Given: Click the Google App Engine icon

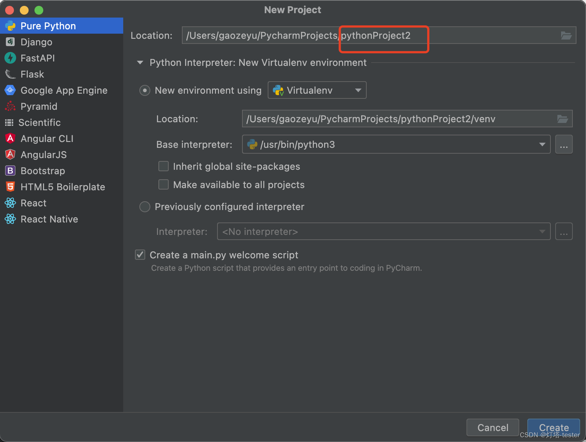Looking at the screenshot, I should (10, 90).
